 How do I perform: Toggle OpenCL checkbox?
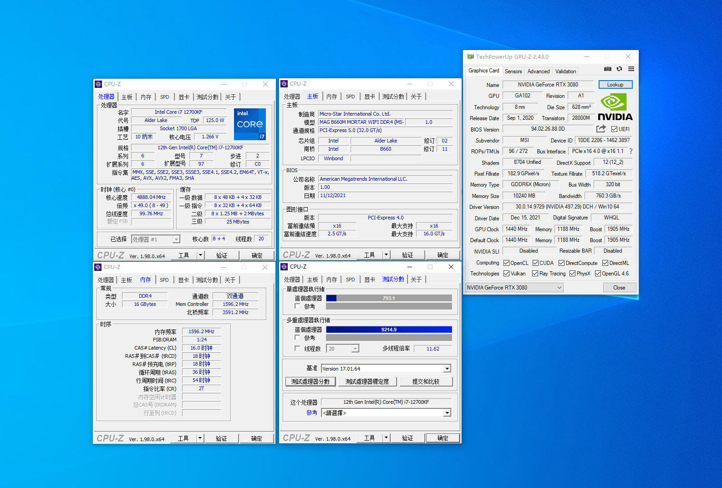point(506,263)
